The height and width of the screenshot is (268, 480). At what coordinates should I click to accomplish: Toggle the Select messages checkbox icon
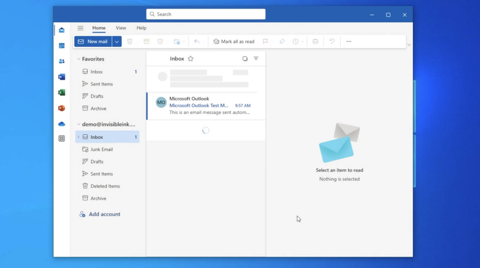tap(245, 59)
